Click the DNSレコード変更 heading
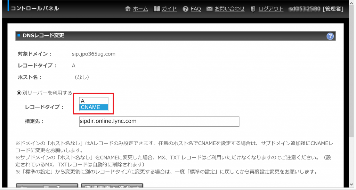 pos(43,36)
